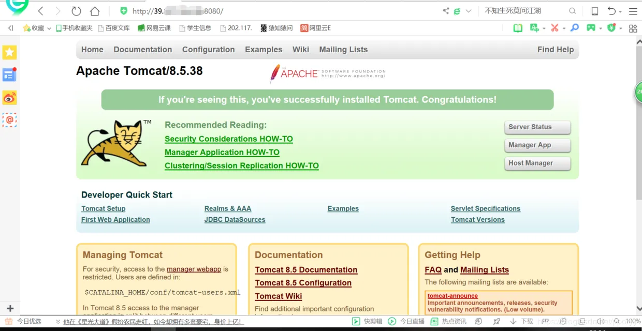The width and height of the screenshot is (642, 331).
Task: Click the Manager App button
Action: click(x=537, y=145)
